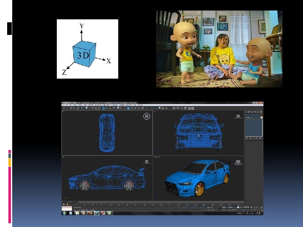Image resolution: width=303 pixels, height=227 pixels.
Task: Switch to the Modify command panel tab
Action: pyautogui.click(x=249, y=112)
